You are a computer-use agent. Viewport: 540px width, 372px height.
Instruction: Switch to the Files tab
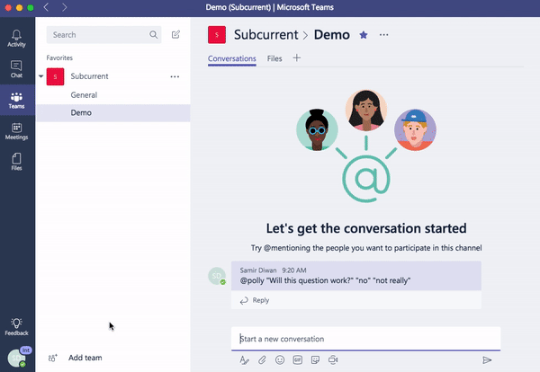pyautogui.click(x=274, y=58)
